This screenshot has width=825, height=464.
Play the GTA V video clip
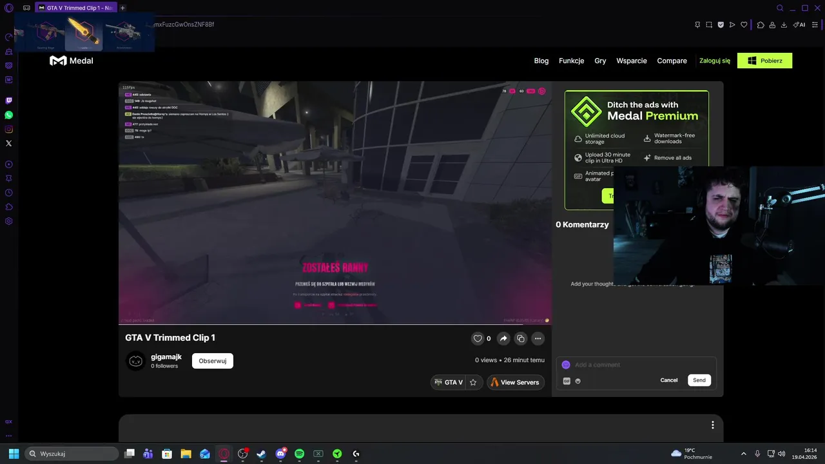pos(335,202)
